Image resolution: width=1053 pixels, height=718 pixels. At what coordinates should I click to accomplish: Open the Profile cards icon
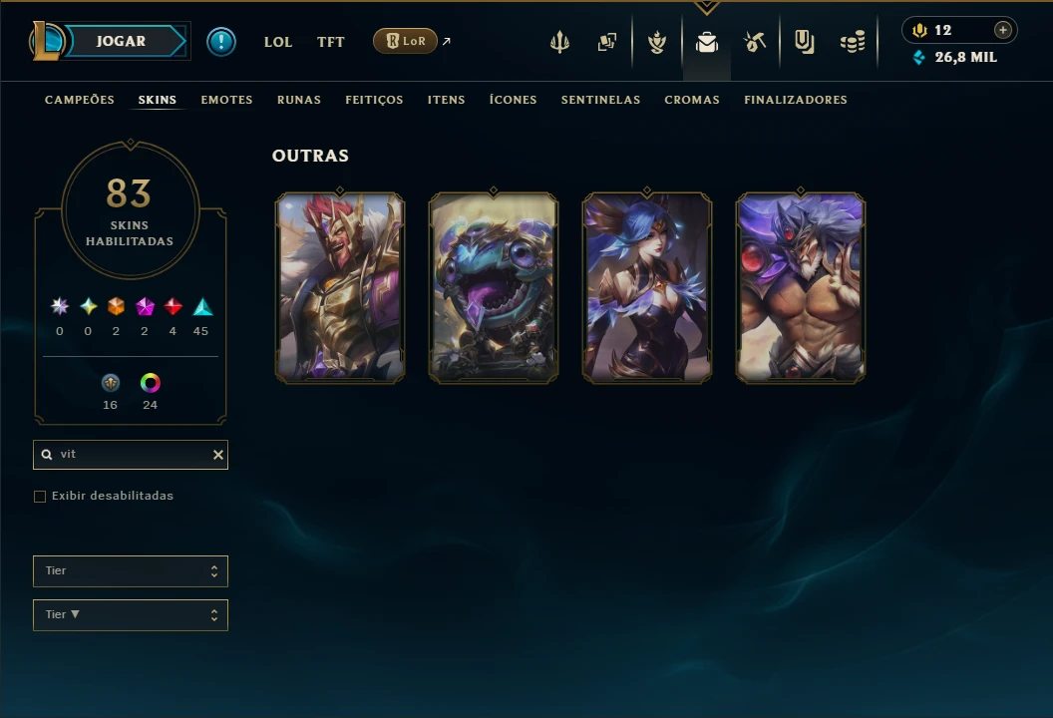[607, 42]
